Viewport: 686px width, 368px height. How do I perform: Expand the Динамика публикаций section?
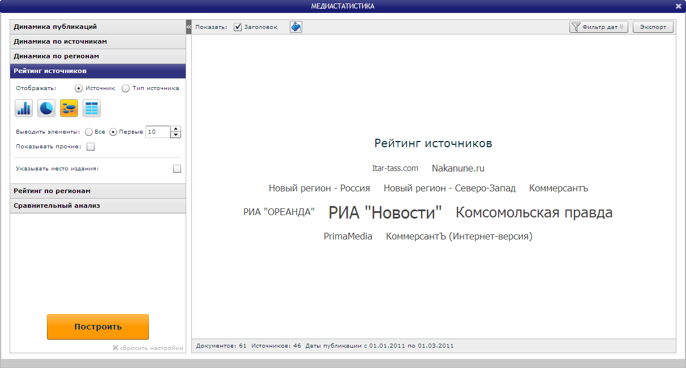98,27
